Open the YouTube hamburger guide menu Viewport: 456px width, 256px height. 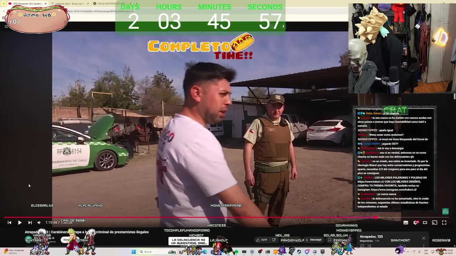6,26
